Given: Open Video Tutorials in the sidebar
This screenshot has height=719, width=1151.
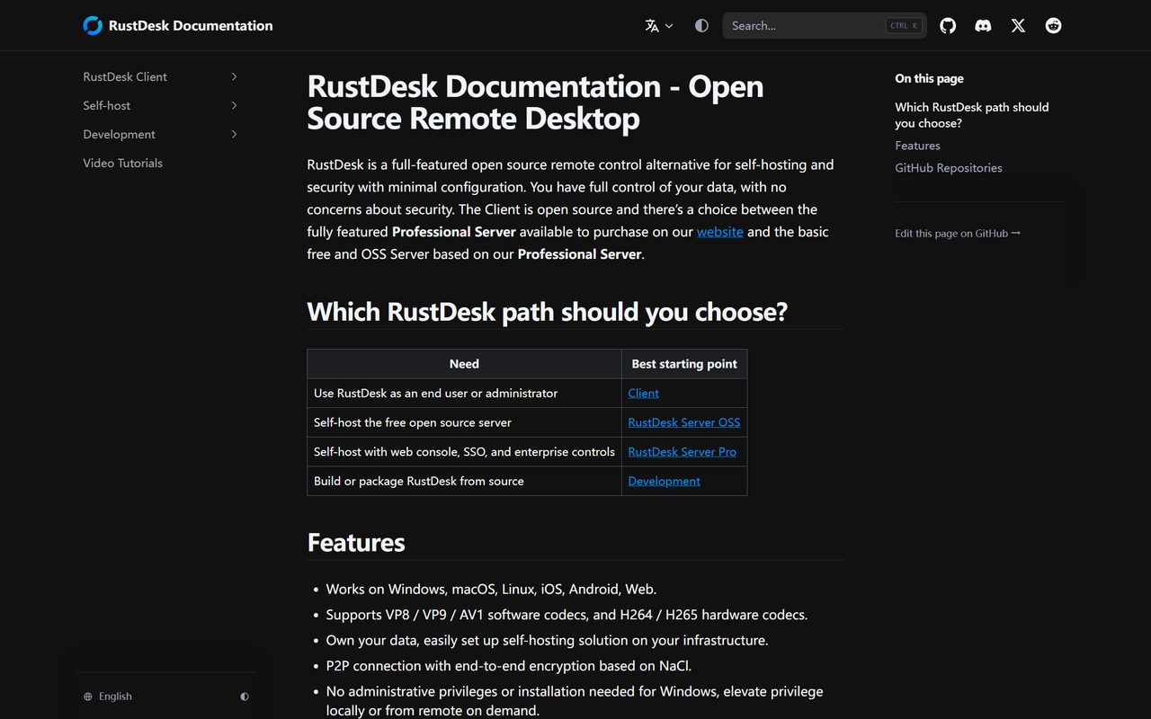Looking at the screenshot, I should click(x=123, y=163).
